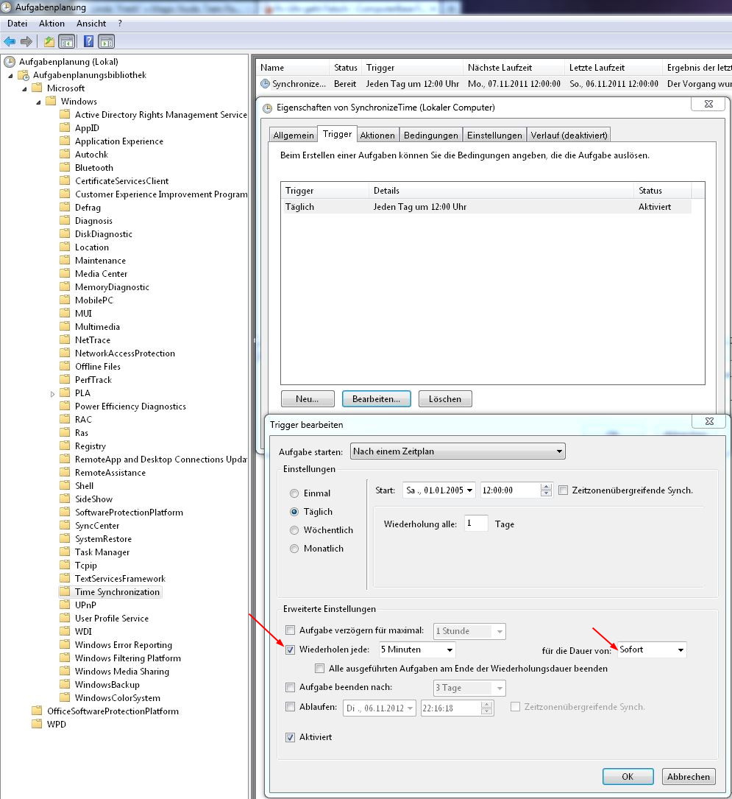Click the Registry folder icon
The height and width of the screenshot is (799, 732).
[65, 446]
